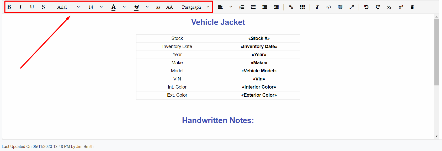Viewport: 442px width, 151px height.
Task: Click the 'VIN' label cell
Action: pos(177,79)
